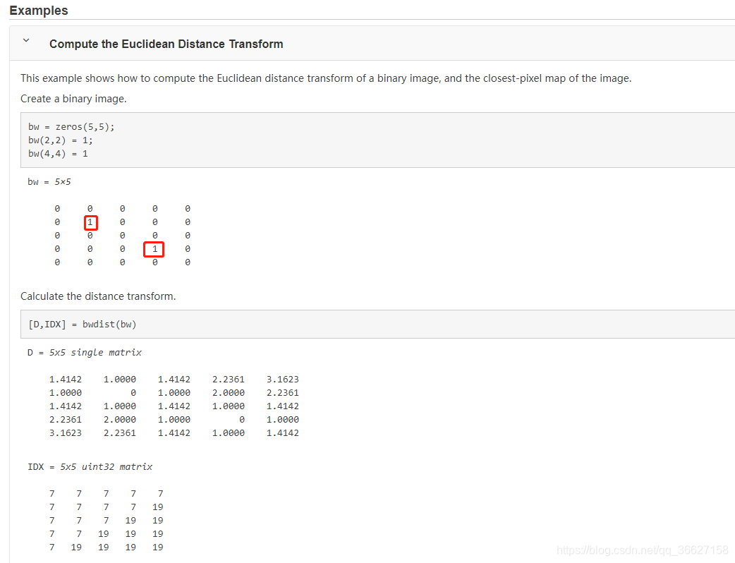The width and height of the screenshot is (735, 563).
Task: Click the red-boxed 1 in row four
Action: 154,249
